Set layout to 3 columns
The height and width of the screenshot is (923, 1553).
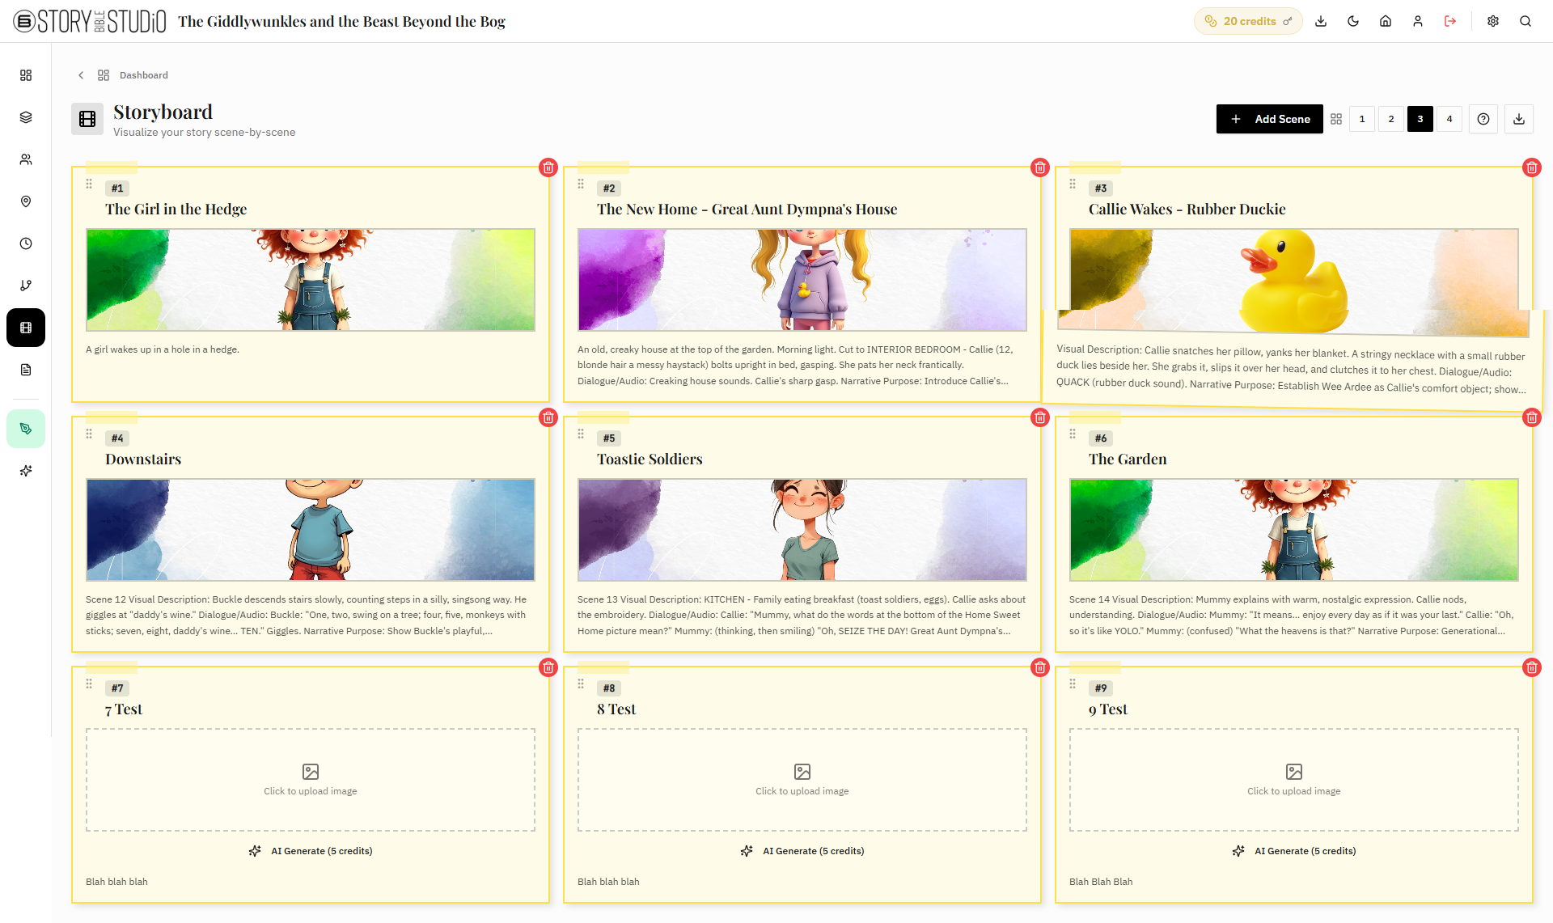click(x=1420, y=119)
